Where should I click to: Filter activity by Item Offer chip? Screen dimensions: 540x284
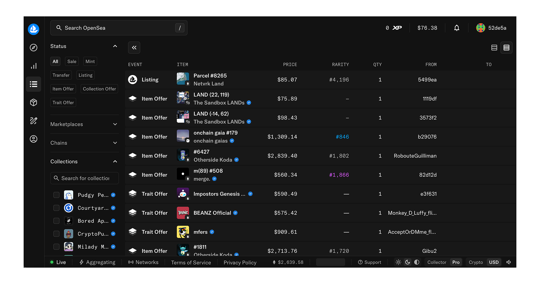click(63, 89)
